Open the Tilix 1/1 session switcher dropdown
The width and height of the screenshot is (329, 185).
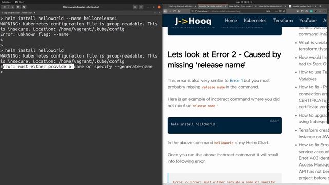[x=6, y=7]
